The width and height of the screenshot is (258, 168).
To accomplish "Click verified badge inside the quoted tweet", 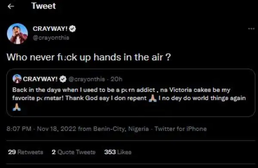I will pyautogui.click(x=63, y=79).
